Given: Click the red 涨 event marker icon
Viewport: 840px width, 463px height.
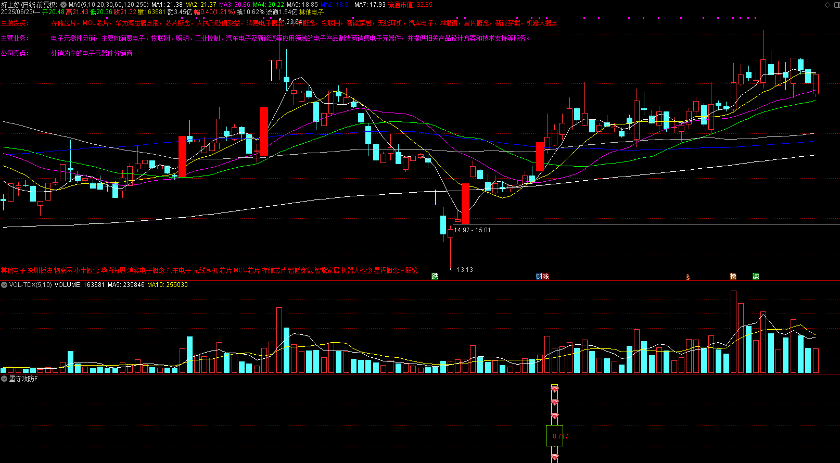Looking at the screenshot, I should (x=545, y=277).
